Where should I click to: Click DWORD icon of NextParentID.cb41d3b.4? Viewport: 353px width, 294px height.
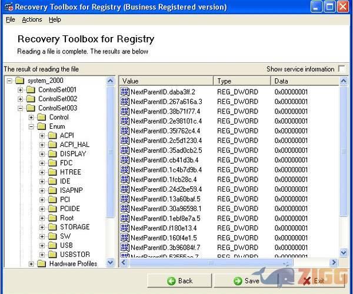click(125, 160)
